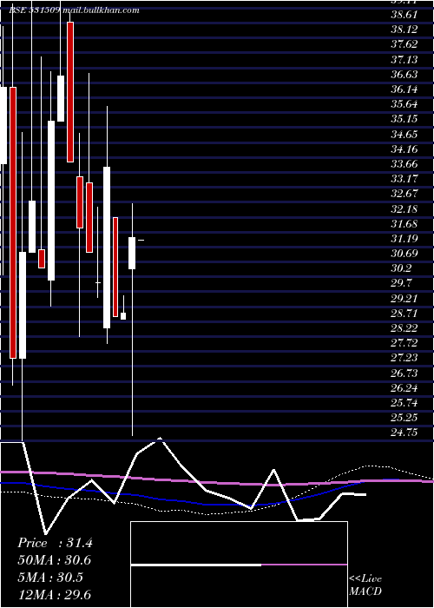This screenshot has width=434, height=608.
Task: Click the 28.71 price axis label
Action: click(404, 314)
